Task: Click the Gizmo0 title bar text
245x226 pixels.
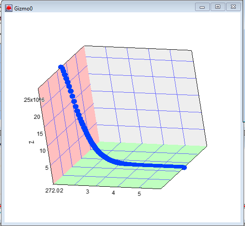Action: 23,8
